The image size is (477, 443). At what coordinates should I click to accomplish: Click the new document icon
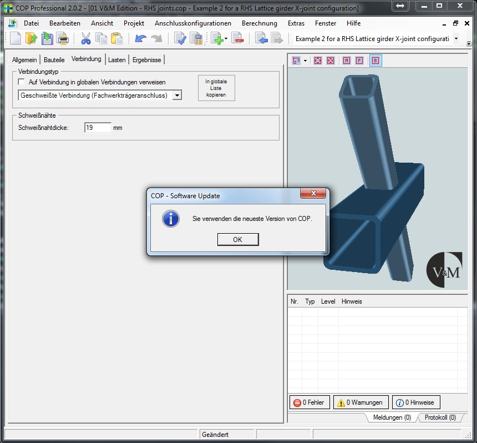pos(15,38)
